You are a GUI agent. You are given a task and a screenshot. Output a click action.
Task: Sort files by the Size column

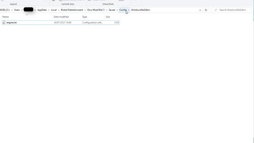(108, 17)
